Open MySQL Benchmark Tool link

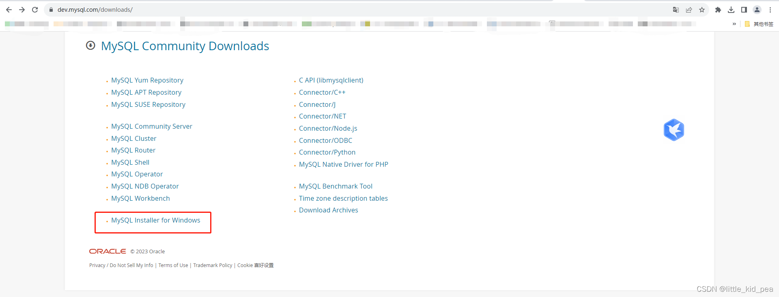coord(336,186)
